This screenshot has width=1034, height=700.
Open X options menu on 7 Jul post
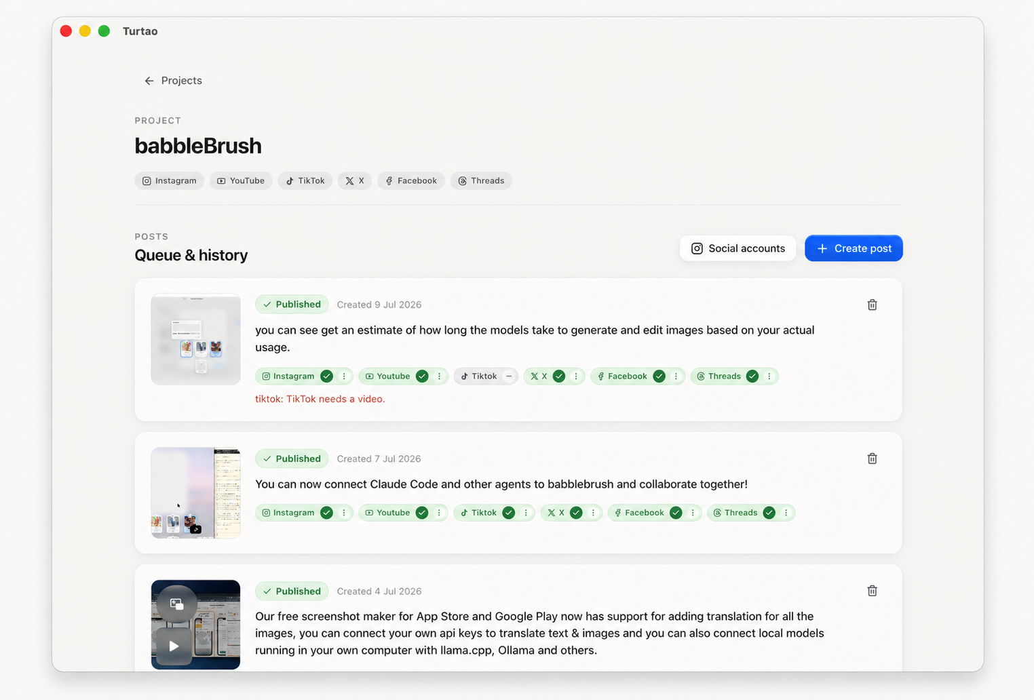[x=593, y=513]
